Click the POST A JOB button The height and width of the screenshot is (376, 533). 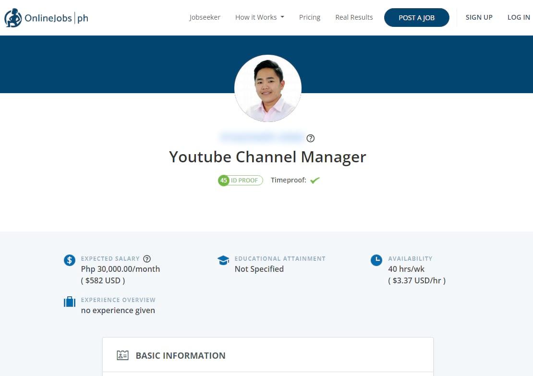pos(416,17)
